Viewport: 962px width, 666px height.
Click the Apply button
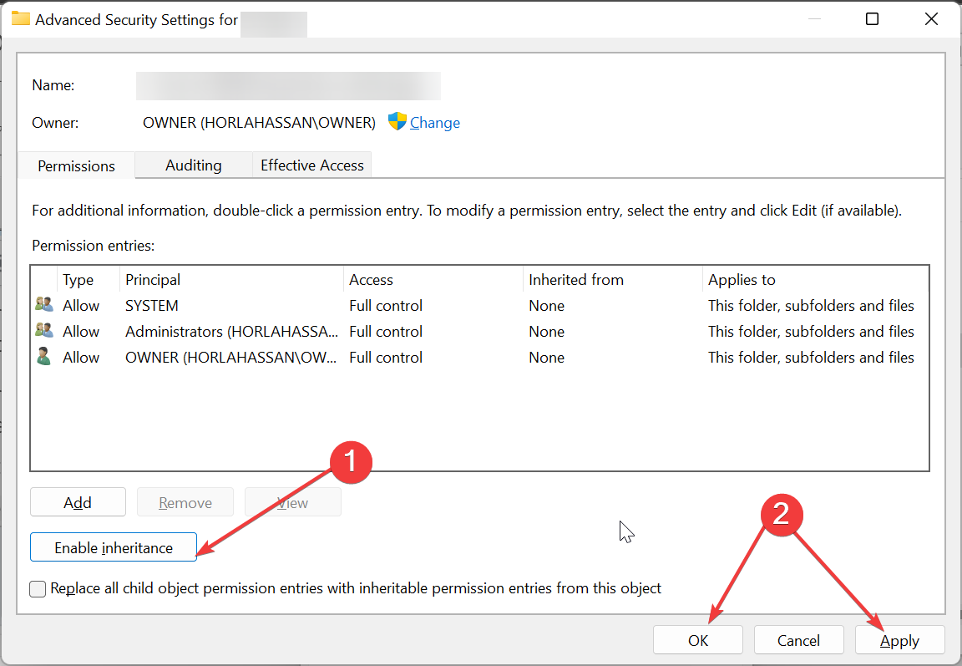point(899,640)
